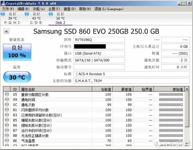
Task: Click the redacted serial number field
Action: pos(99,46)
